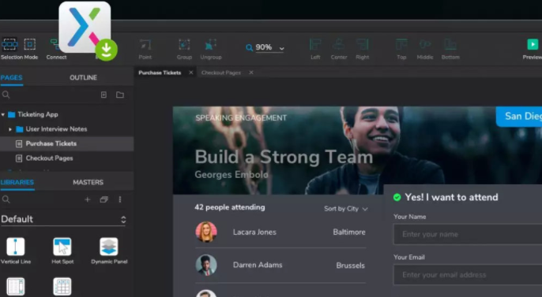Switch to the Masters tab
Viewport: 542px width, 297px height.
[x=88, y=182]
